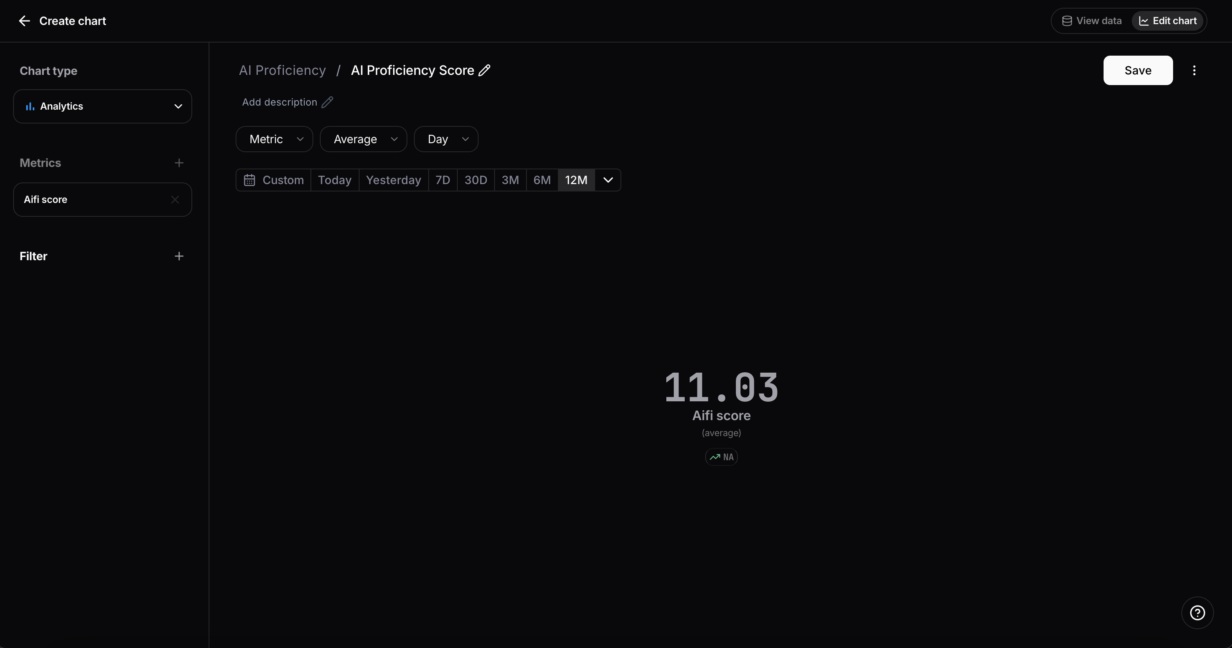Open the Average aggregation dropdown

point(364,139)
